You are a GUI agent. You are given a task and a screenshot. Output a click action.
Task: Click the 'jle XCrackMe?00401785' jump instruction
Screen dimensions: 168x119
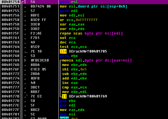(83, 51)
